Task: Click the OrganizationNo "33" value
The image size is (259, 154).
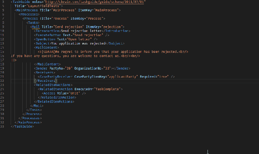Action: [107, 68]
